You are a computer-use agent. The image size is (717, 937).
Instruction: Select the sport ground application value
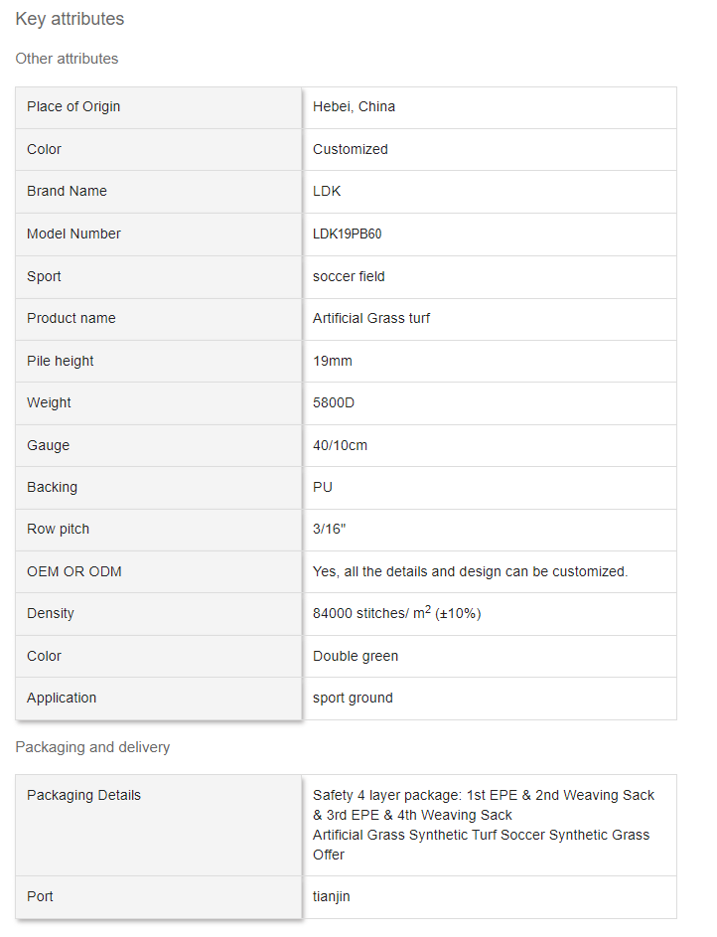(x=353, y=698)
